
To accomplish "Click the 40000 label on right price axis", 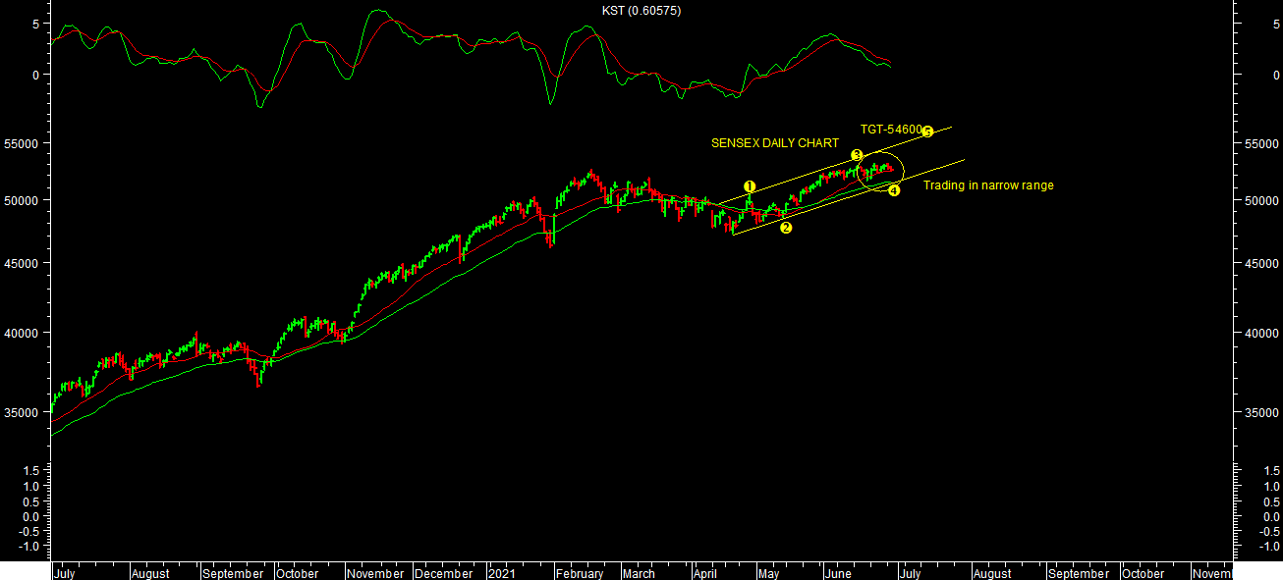I will coord(1262,334).
